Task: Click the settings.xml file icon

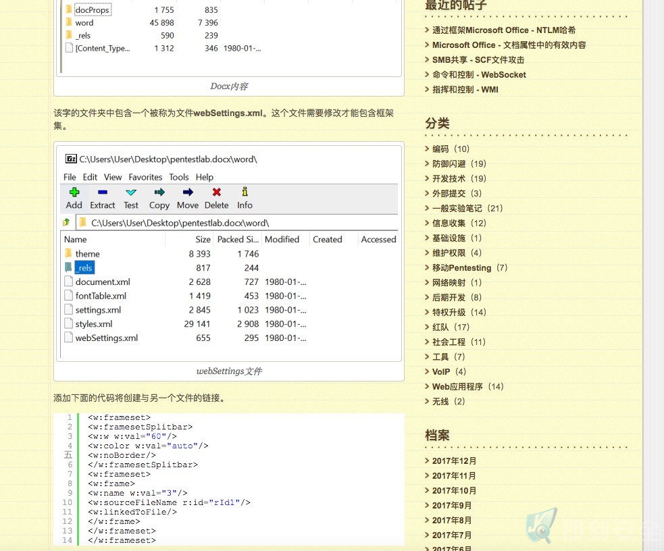Action: [x=68, y=309]
